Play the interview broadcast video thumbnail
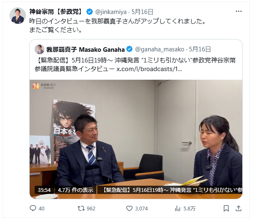This screenshot has width=253, height=219. pos(136,139)
